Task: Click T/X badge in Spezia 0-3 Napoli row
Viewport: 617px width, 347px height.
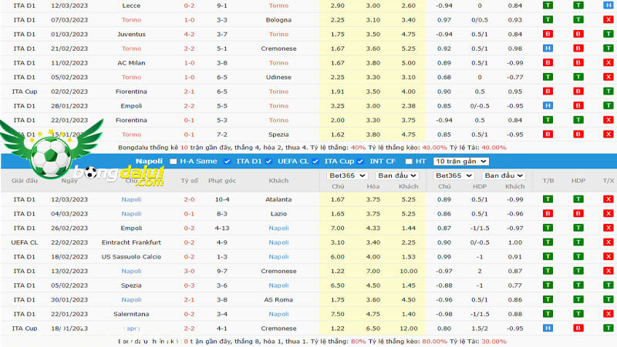Action: pos(609,285)
